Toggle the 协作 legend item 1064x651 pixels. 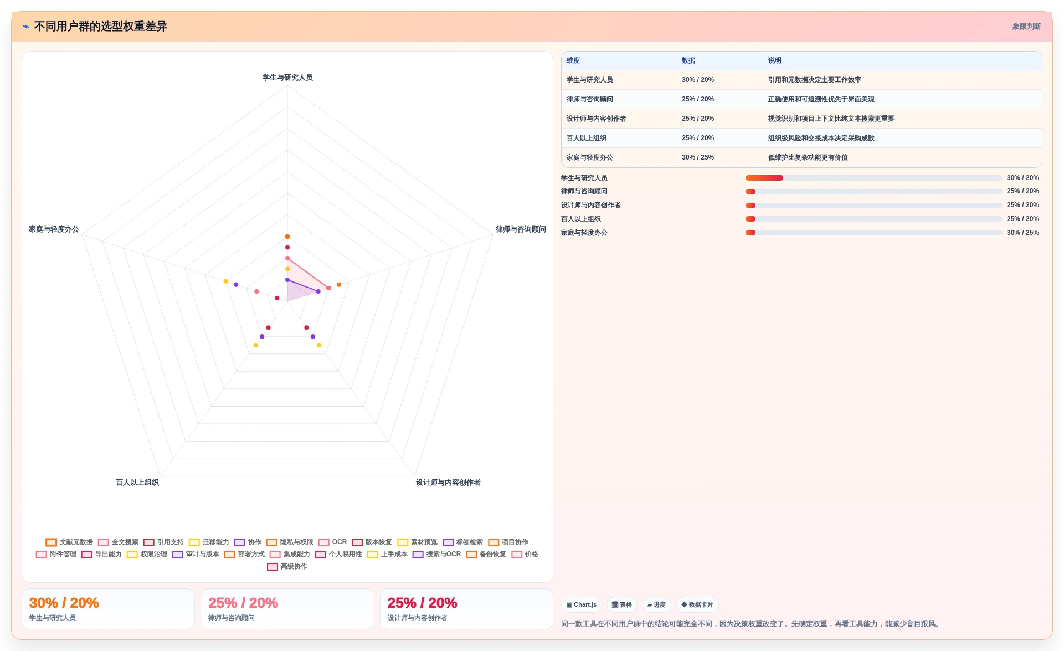248,542
